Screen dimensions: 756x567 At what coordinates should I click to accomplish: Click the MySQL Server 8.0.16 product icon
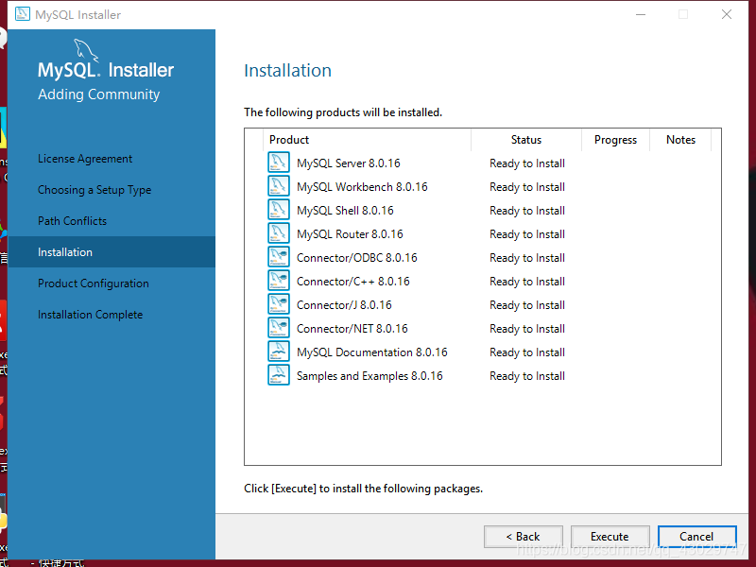[x=279, y=163]
